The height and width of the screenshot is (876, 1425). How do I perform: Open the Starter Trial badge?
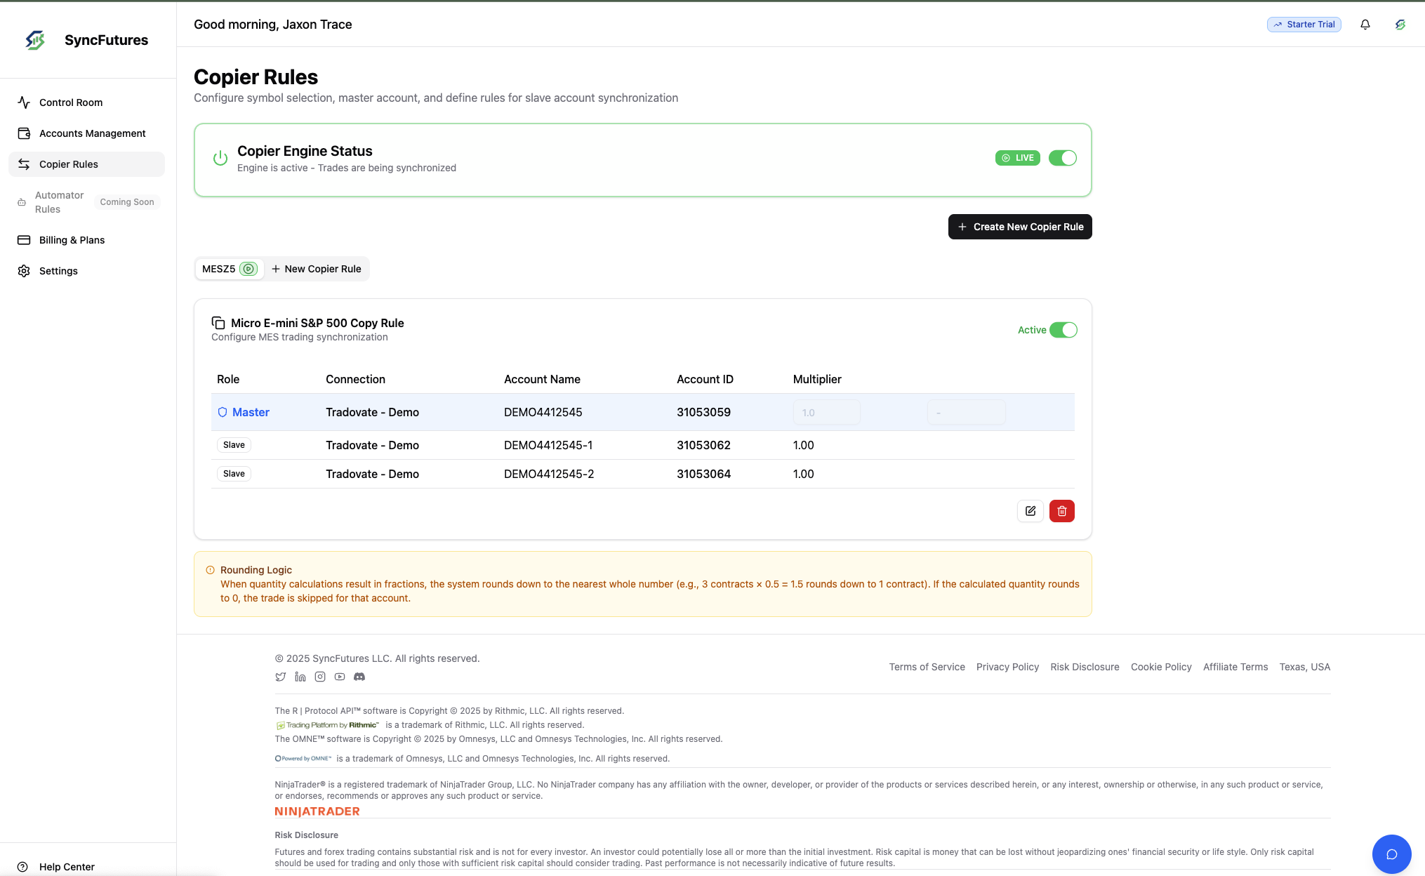1304,25
